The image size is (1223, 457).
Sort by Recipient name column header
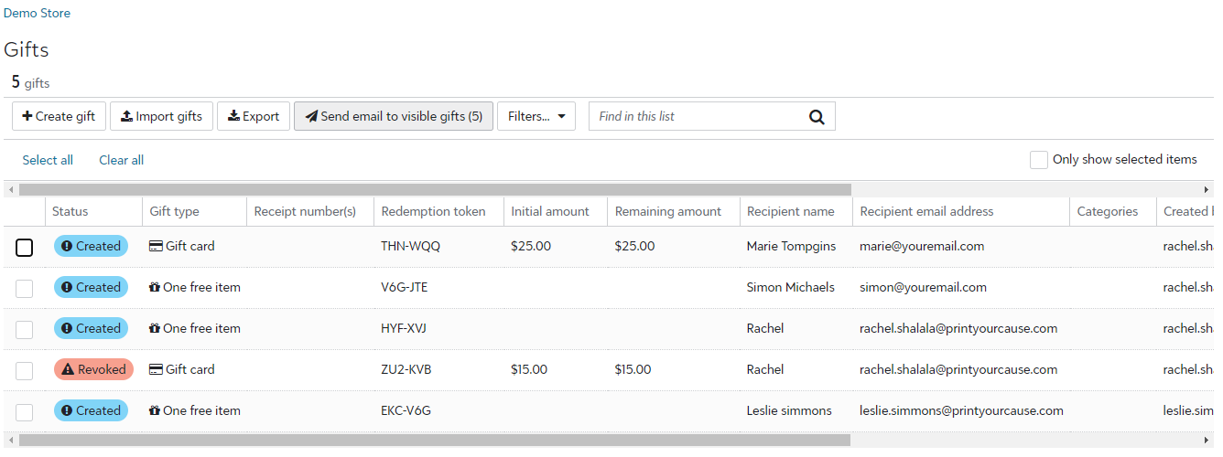point(790,211)
